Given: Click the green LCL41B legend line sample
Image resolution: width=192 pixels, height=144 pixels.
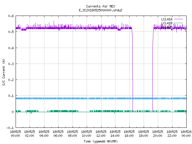Looking at the screenshot, I should (178, 23).
